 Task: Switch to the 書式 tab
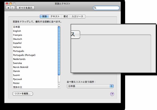click(x=66, y=16)
